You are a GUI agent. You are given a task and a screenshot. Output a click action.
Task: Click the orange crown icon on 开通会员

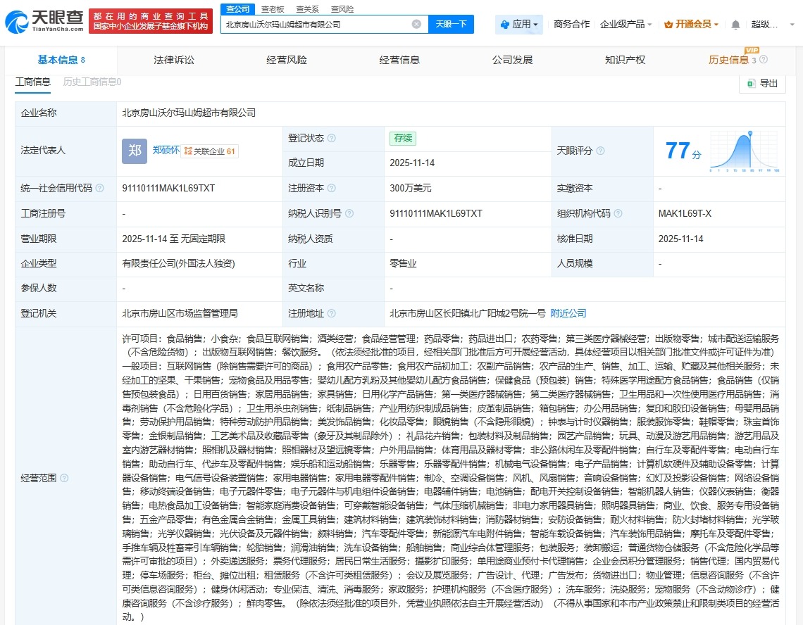pos(669,23)
